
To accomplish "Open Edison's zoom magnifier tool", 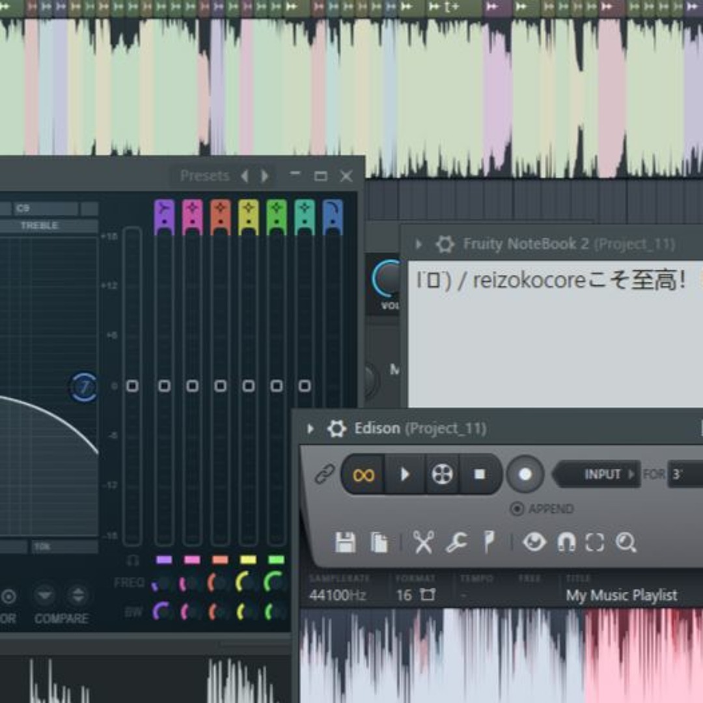I will click(626, 542).
